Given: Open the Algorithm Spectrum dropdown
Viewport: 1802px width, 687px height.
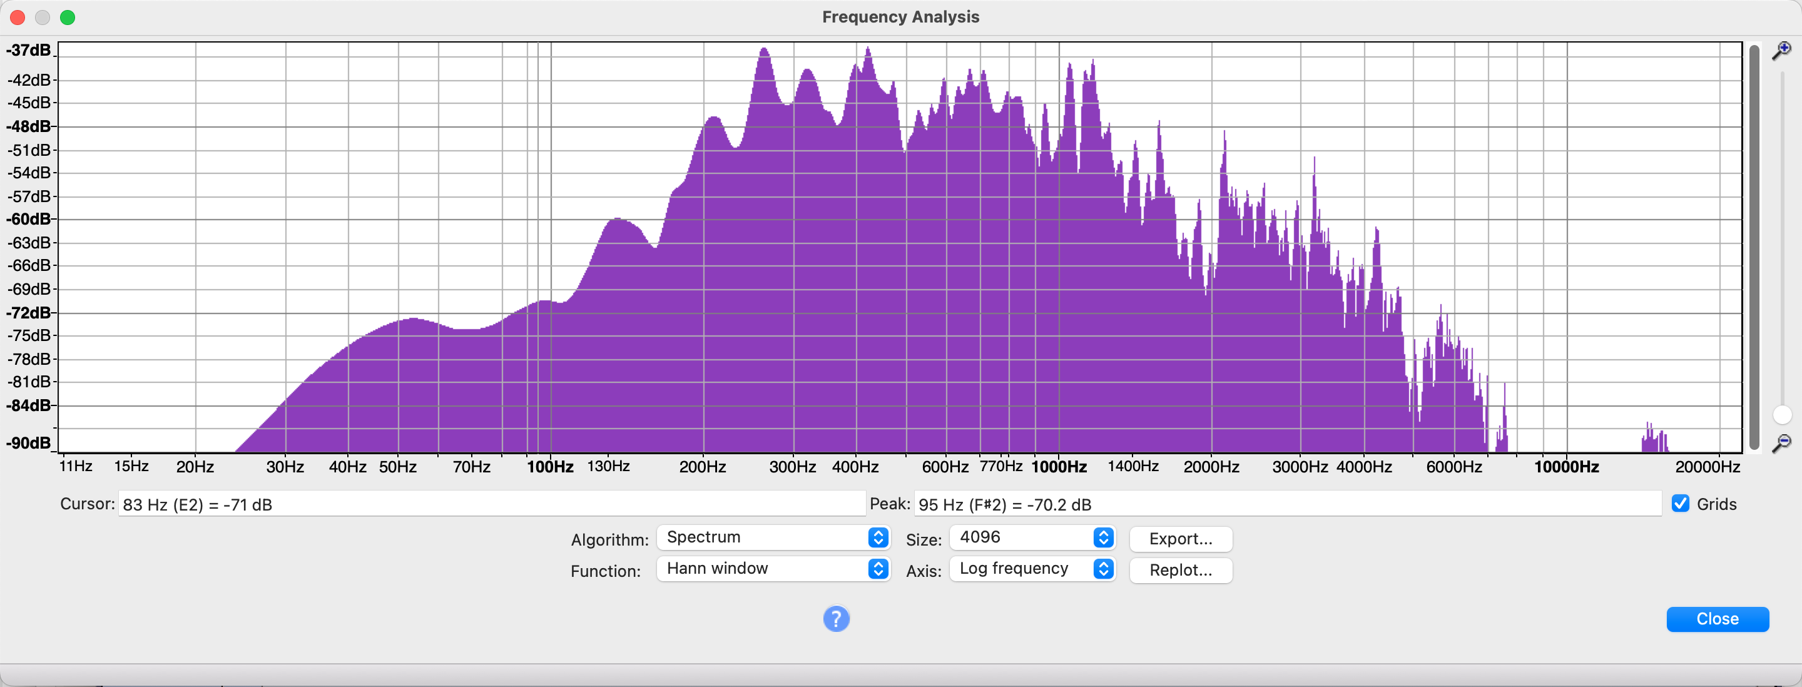Looking at the screenshot, I should [773, 537].
